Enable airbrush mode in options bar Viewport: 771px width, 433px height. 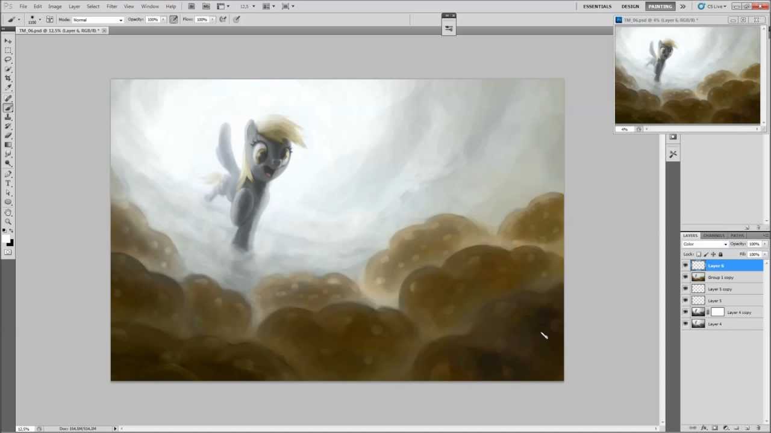click(223, 19)
